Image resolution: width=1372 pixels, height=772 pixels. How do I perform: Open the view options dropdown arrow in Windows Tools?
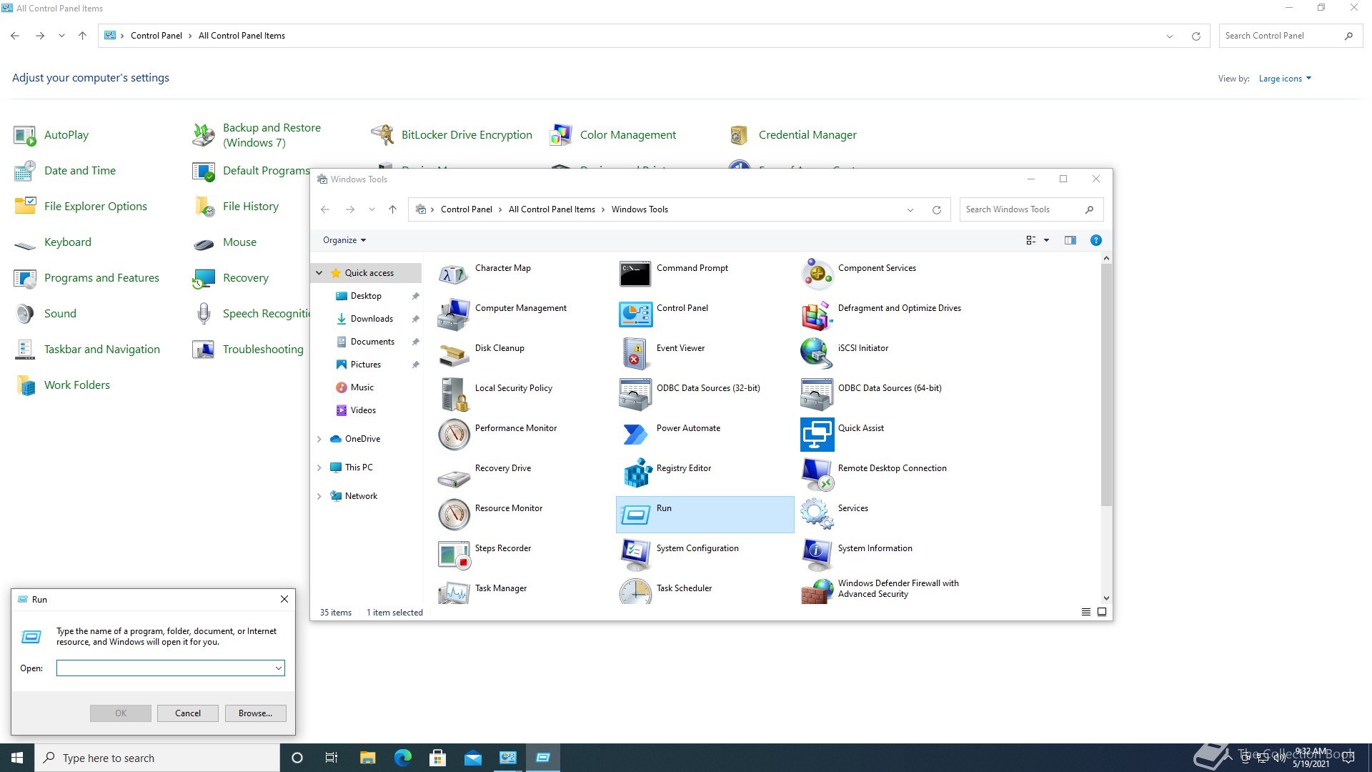pyautogui.click(x=1046, y=240)
